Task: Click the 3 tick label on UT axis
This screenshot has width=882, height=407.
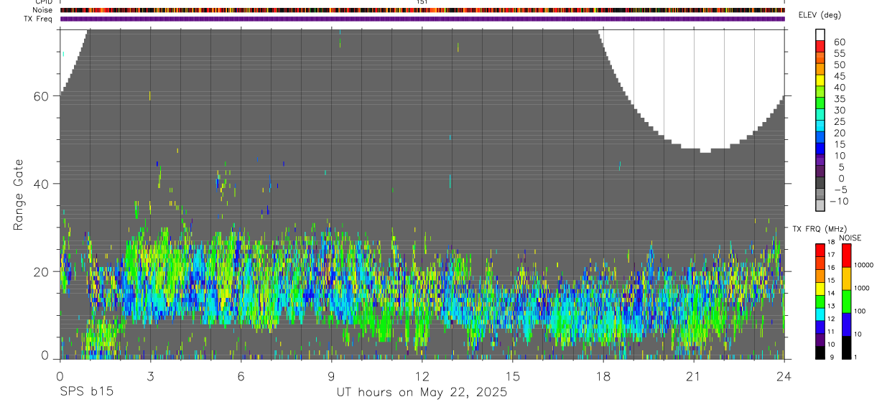Action: pos(150,377)
